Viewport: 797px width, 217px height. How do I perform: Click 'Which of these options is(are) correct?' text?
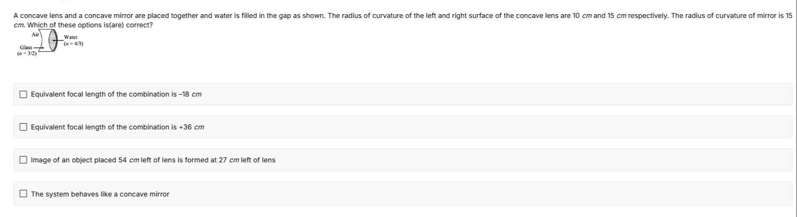90,25
